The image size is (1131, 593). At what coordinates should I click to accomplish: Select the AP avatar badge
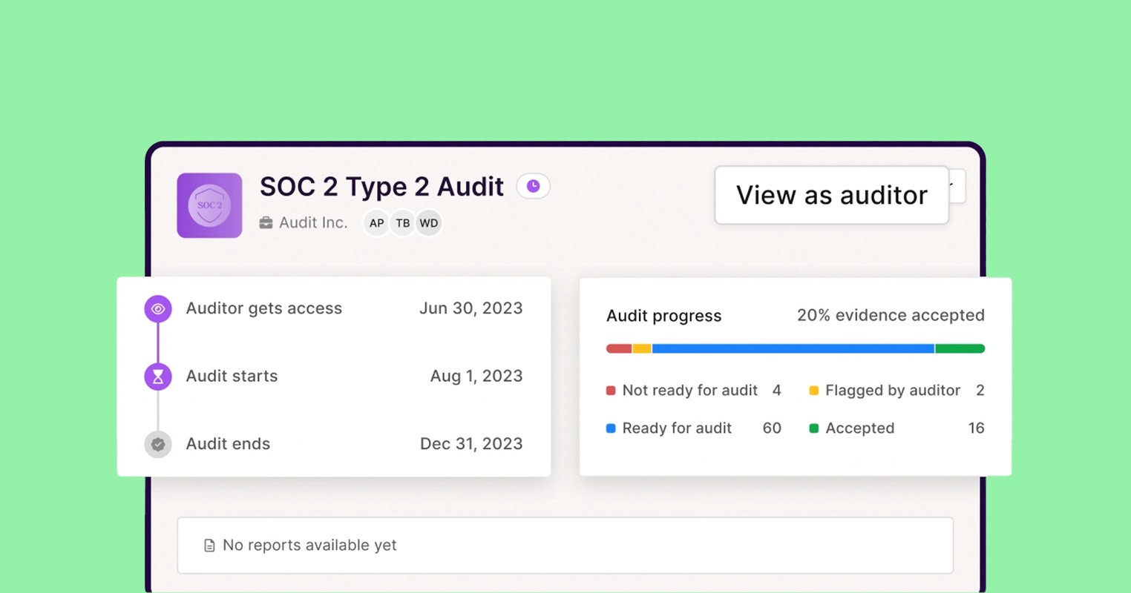[x=376, y=222]
